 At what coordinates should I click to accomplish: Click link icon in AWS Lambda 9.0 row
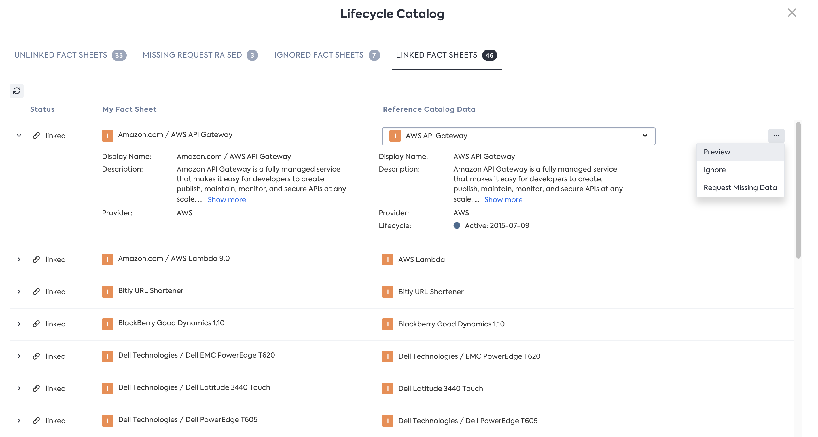coord(36,259)
